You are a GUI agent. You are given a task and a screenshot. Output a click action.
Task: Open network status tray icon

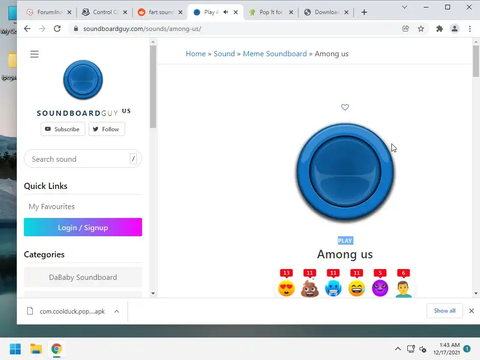coord(411,349)
